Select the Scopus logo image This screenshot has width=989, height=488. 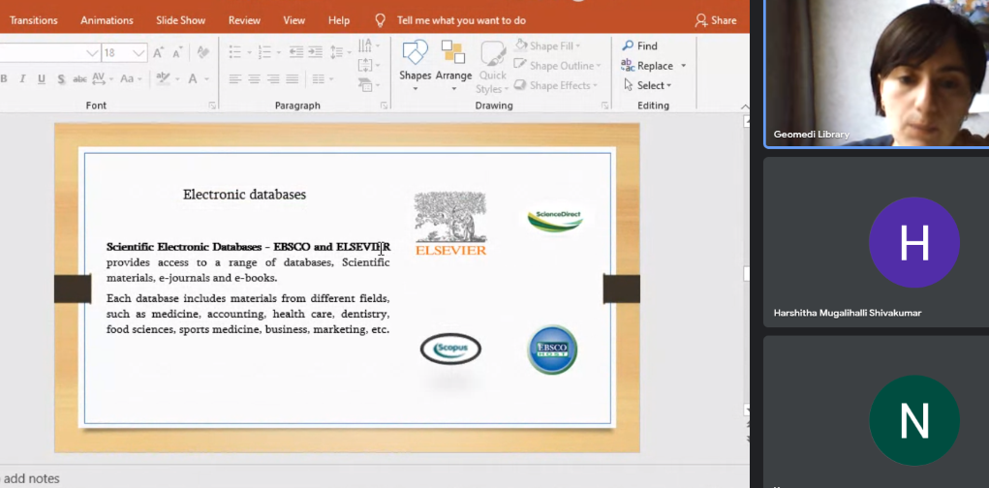[450, 349]
